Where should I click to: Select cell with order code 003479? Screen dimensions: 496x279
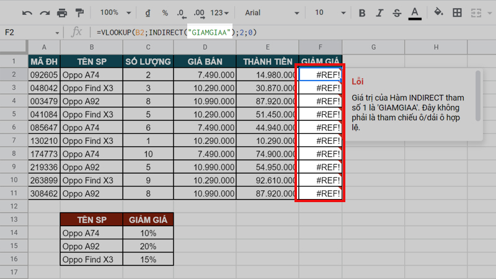(44, 101)
